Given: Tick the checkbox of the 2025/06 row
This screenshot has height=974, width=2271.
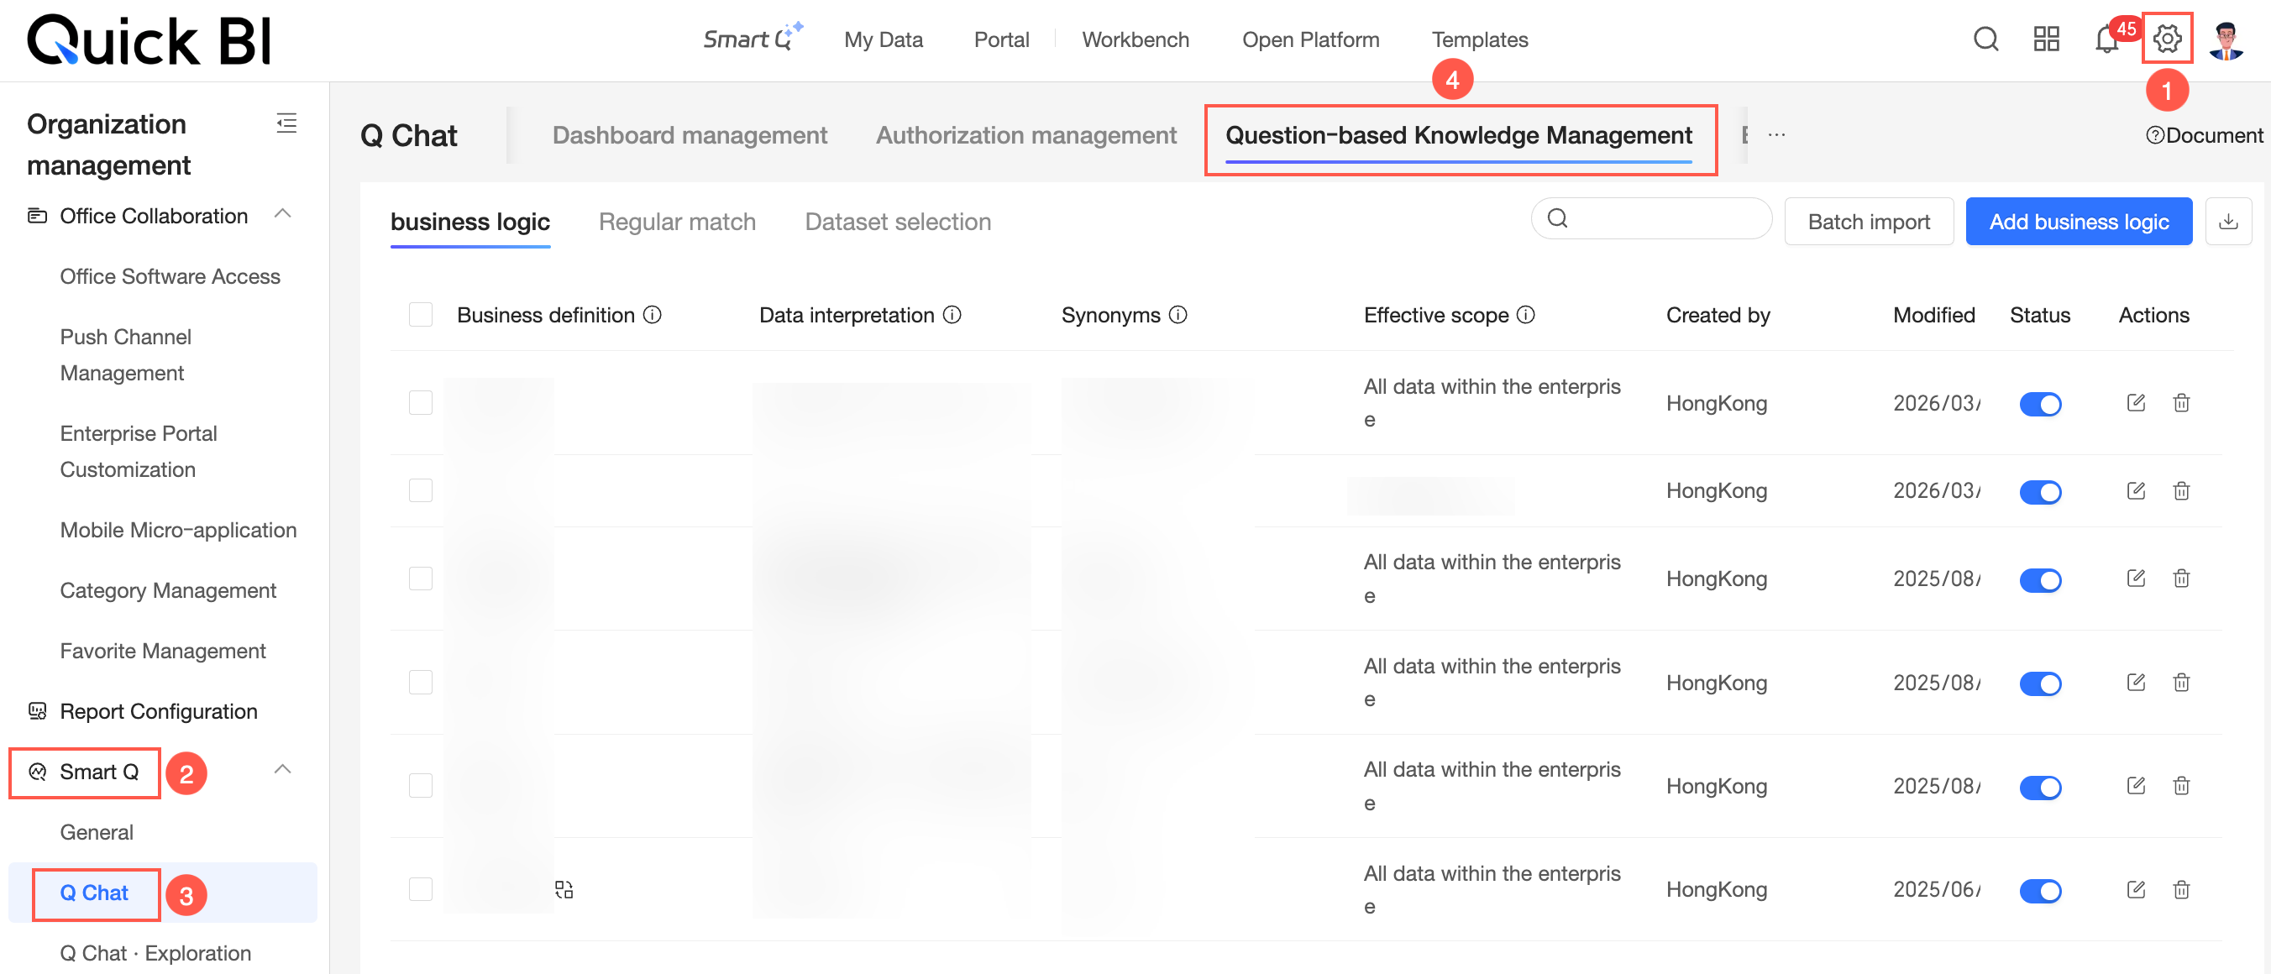Looking at the screenshot, I should 421,889.
